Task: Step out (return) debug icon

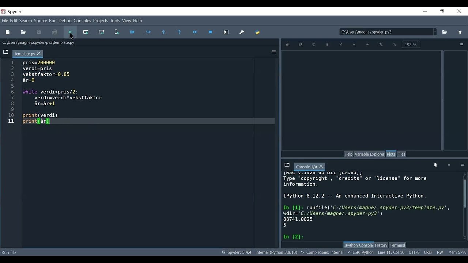Action: click(x=180, y=32)
